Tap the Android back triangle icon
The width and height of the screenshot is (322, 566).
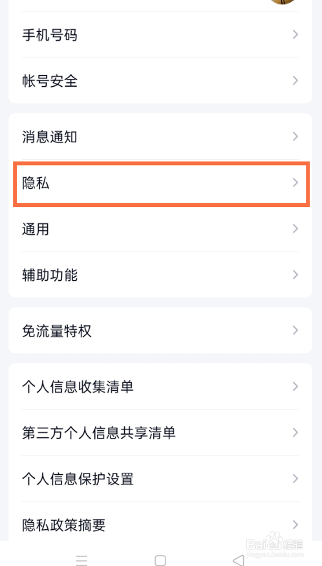[x=239, y=560]
